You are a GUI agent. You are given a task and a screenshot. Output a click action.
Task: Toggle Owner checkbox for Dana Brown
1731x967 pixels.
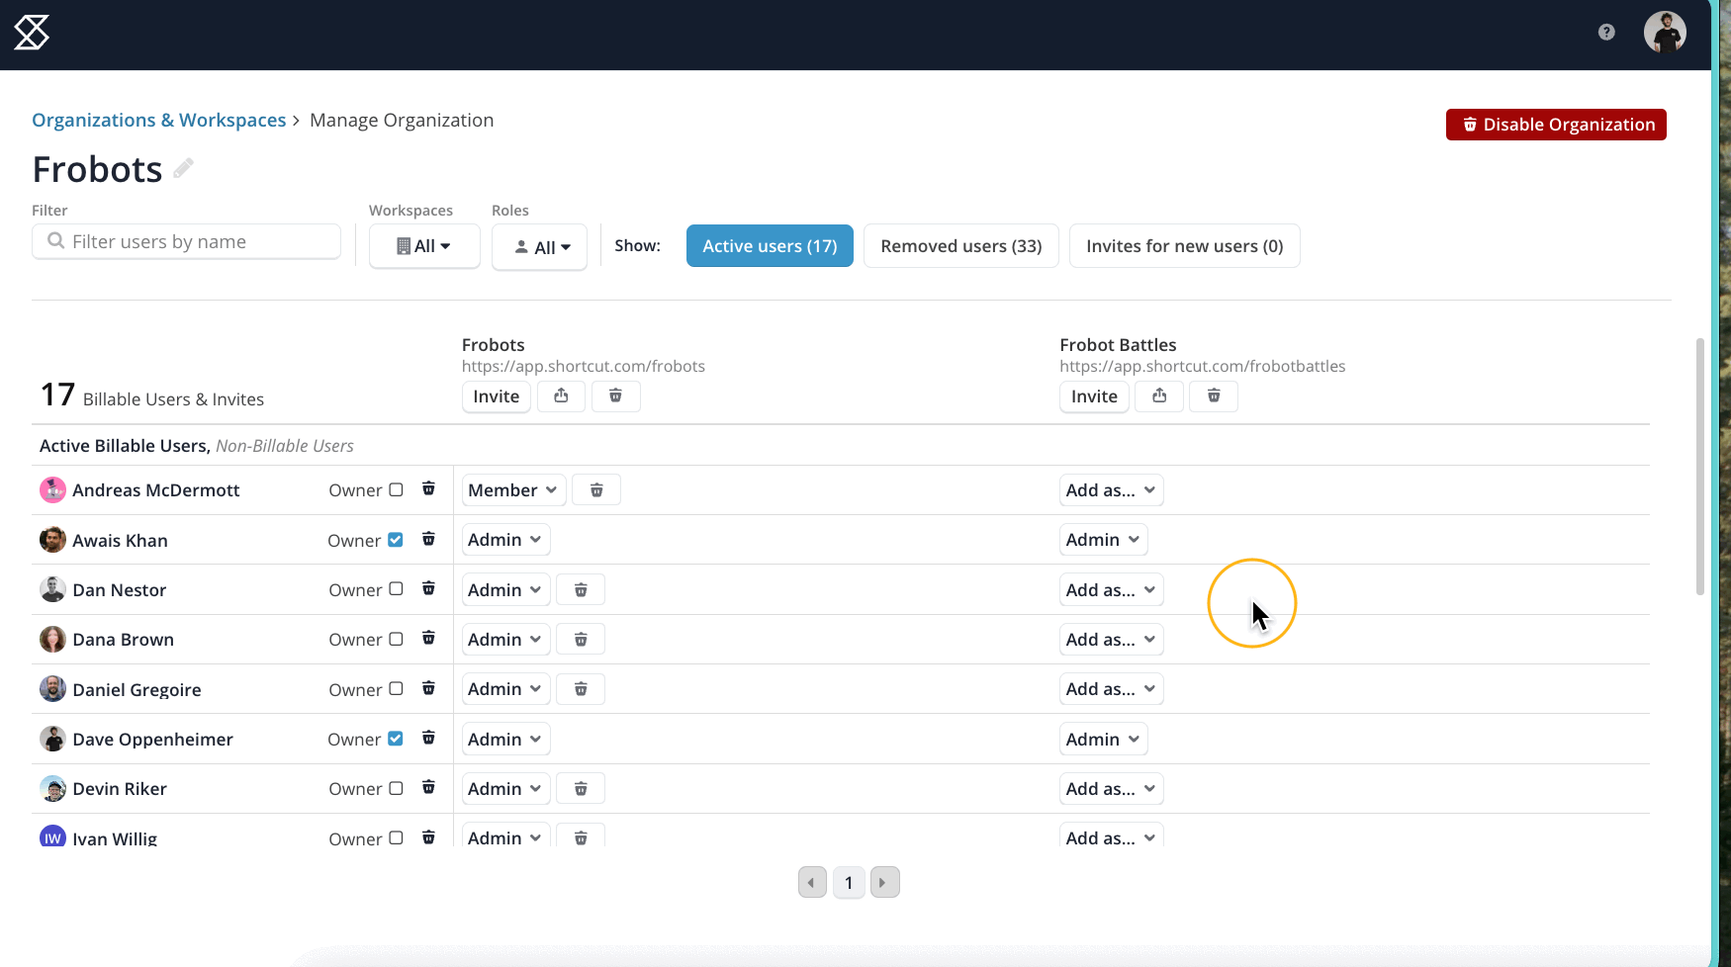pyautogui.click(x=396, y=639)
